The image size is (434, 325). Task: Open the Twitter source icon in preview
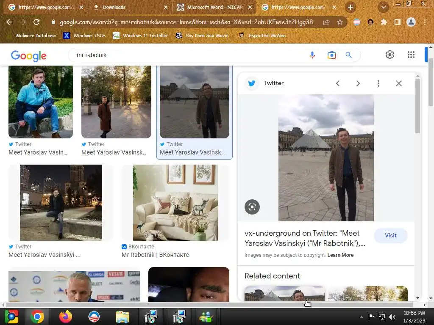click(252, 83)
